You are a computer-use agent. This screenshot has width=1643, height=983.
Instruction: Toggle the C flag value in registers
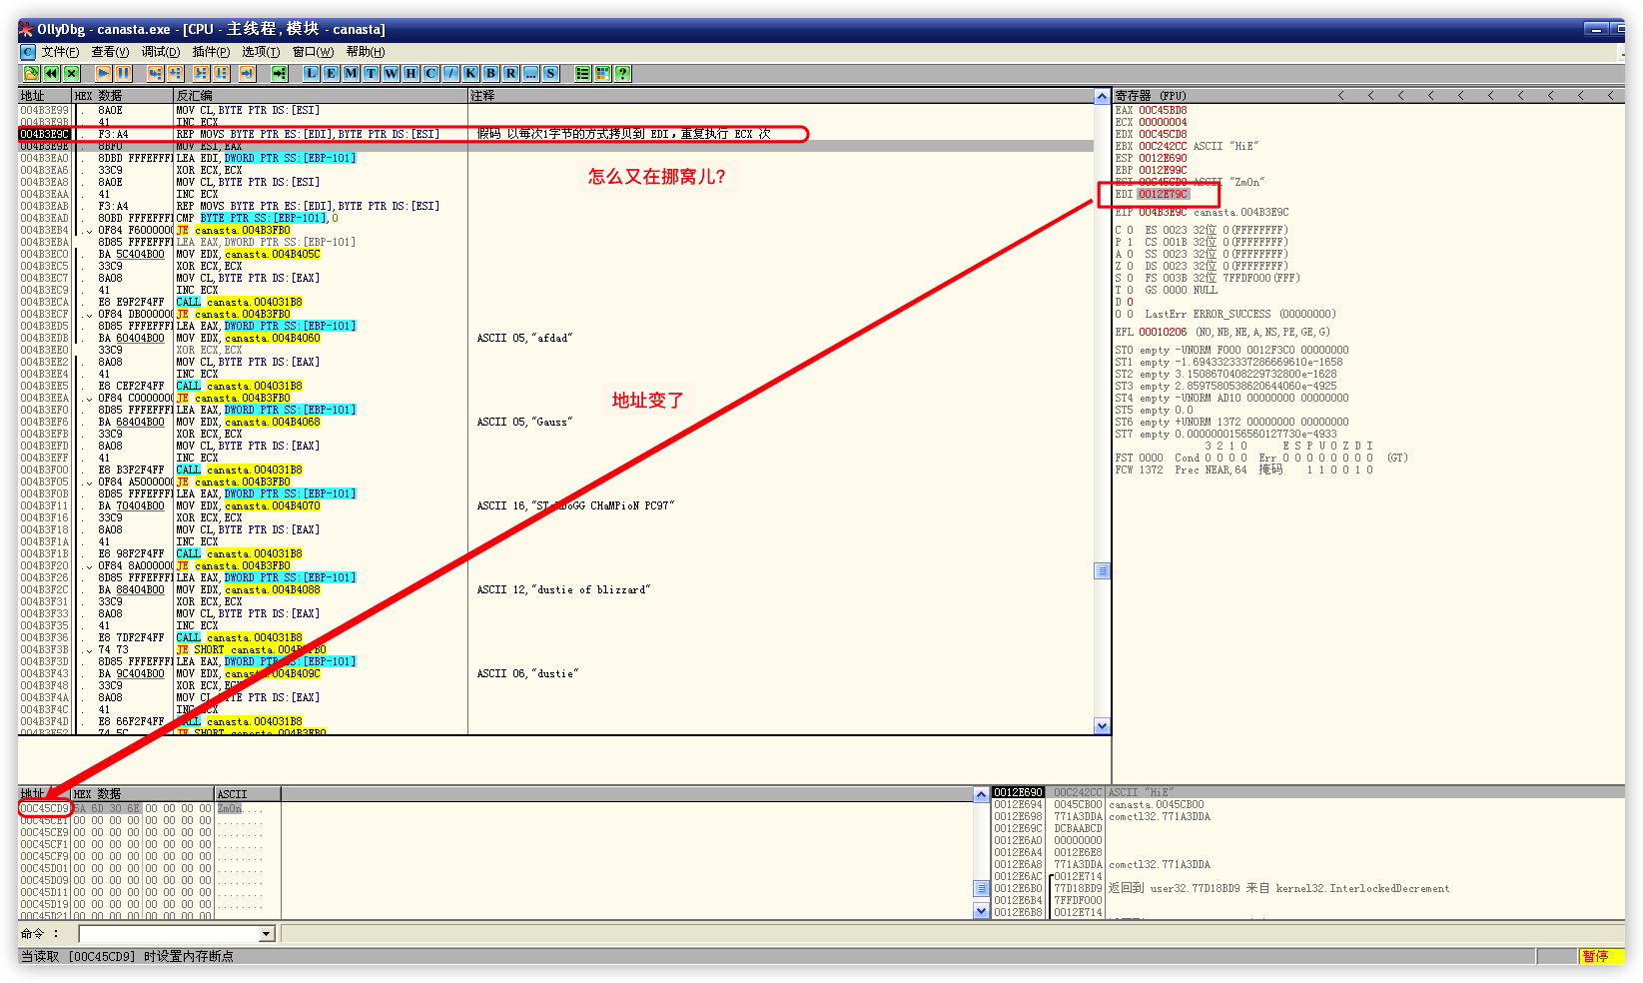1130,230
